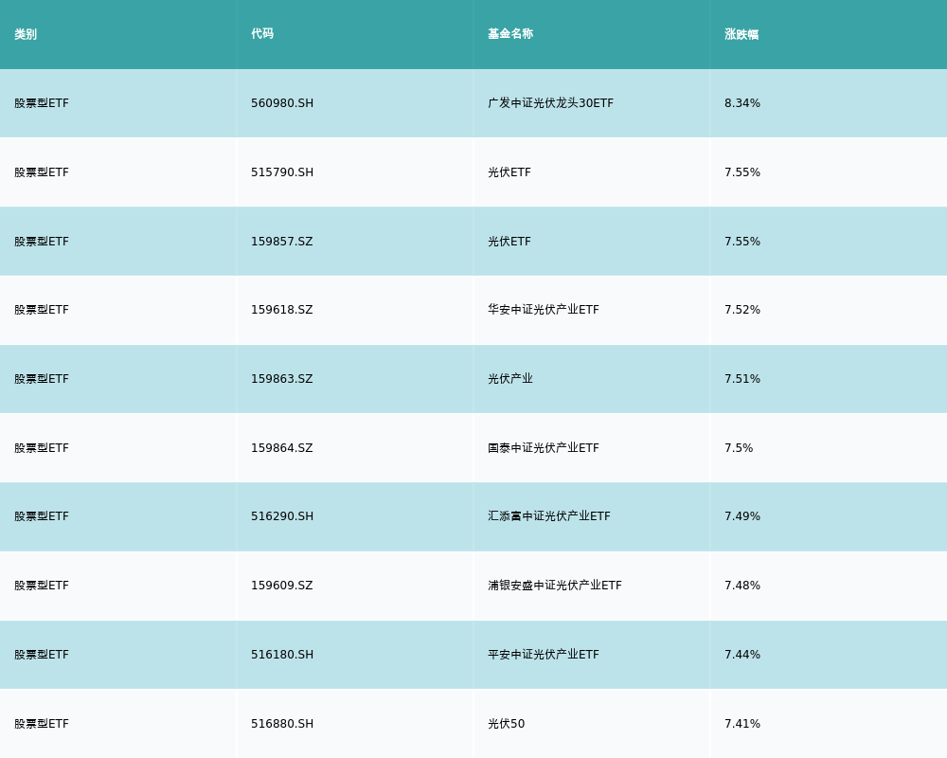Click the 涨跌幅 column header
Viewport: 947px width, 758px height.
pos(742,34)
